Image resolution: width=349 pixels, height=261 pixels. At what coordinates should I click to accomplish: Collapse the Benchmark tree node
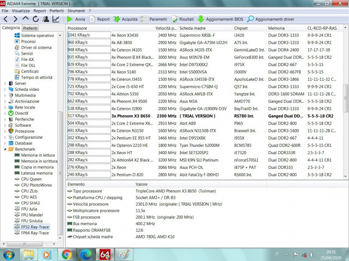click(x=5, y=149)
